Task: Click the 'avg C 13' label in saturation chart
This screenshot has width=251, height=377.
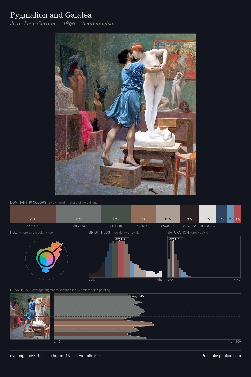Action: tap(175, 239)
